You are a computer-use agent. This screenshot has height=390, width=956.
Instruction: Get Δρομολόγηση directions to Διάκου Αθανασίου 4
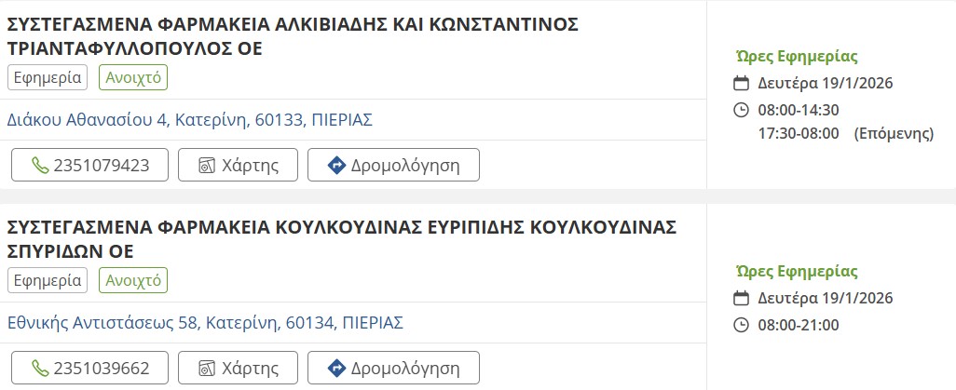(393, 166)
